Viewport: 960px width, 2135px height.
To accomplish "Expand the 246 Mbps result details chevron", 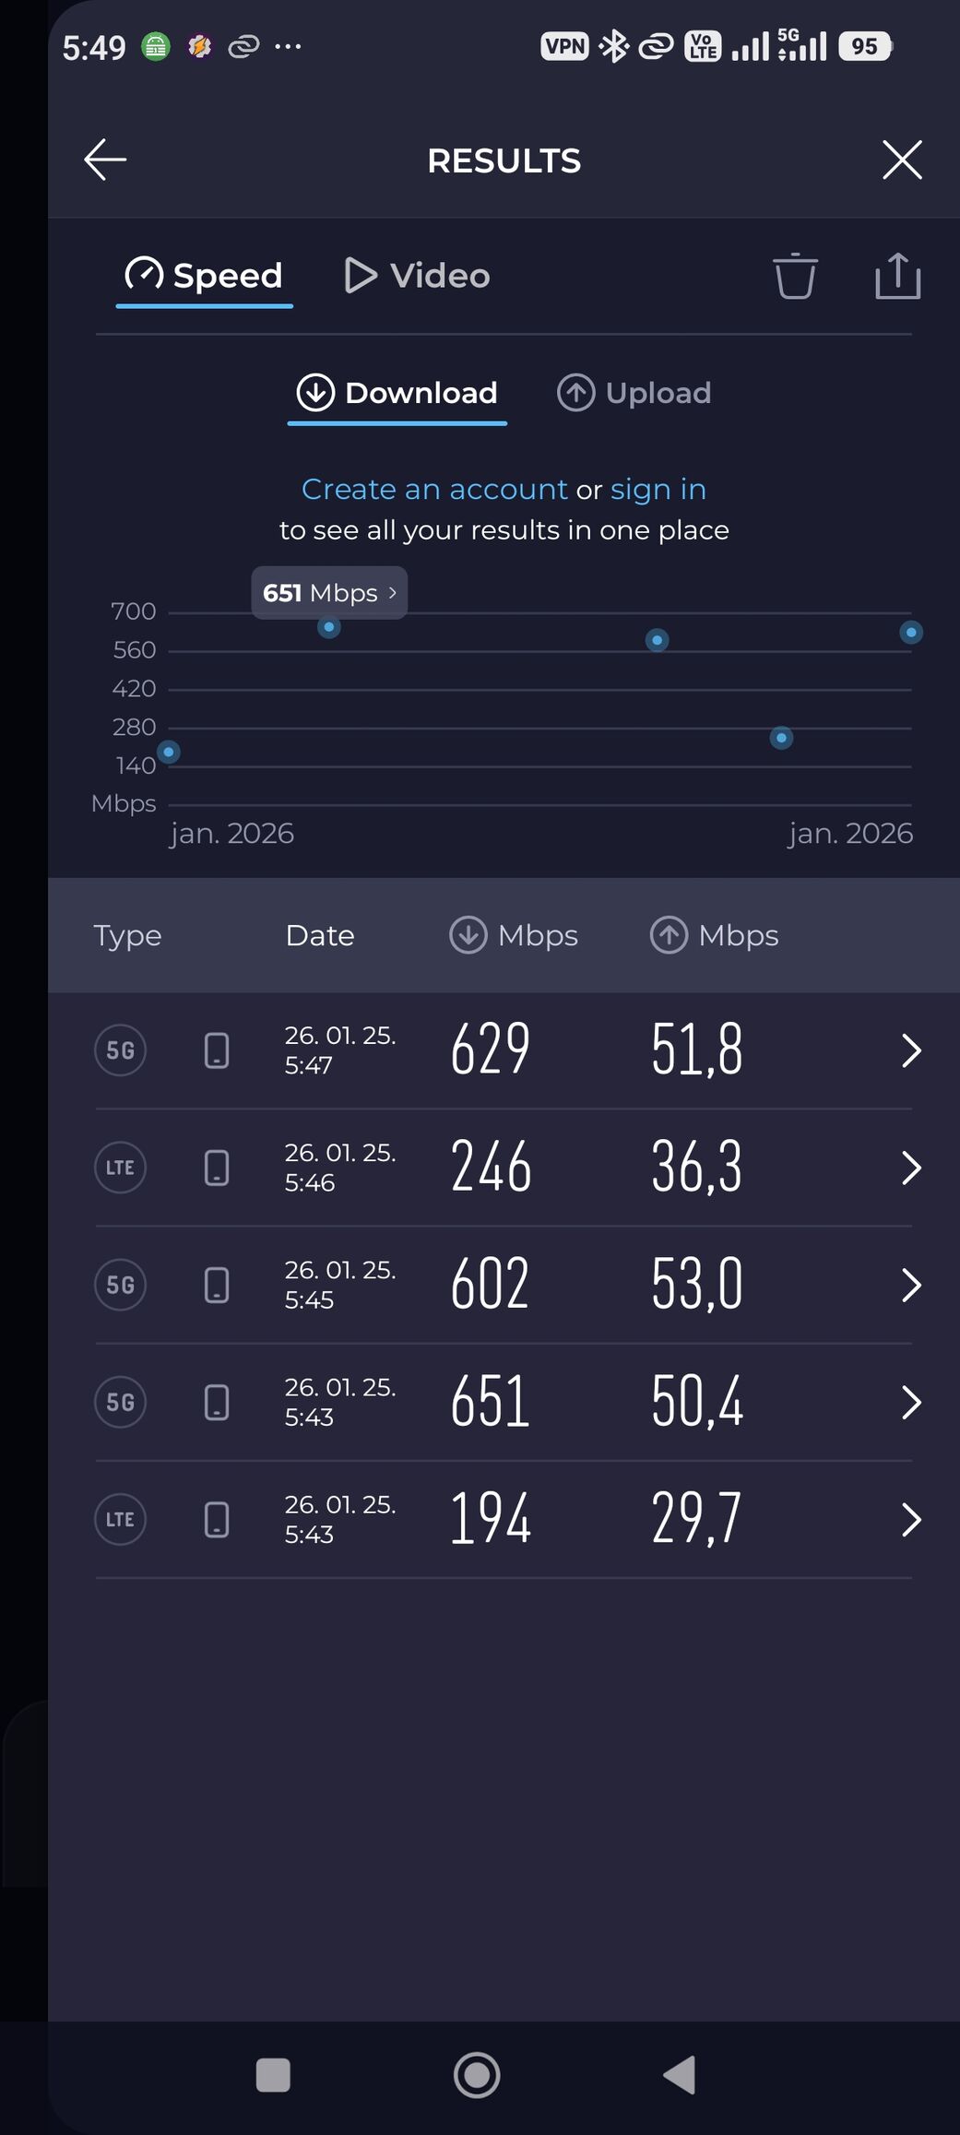I will (910, 1168).
